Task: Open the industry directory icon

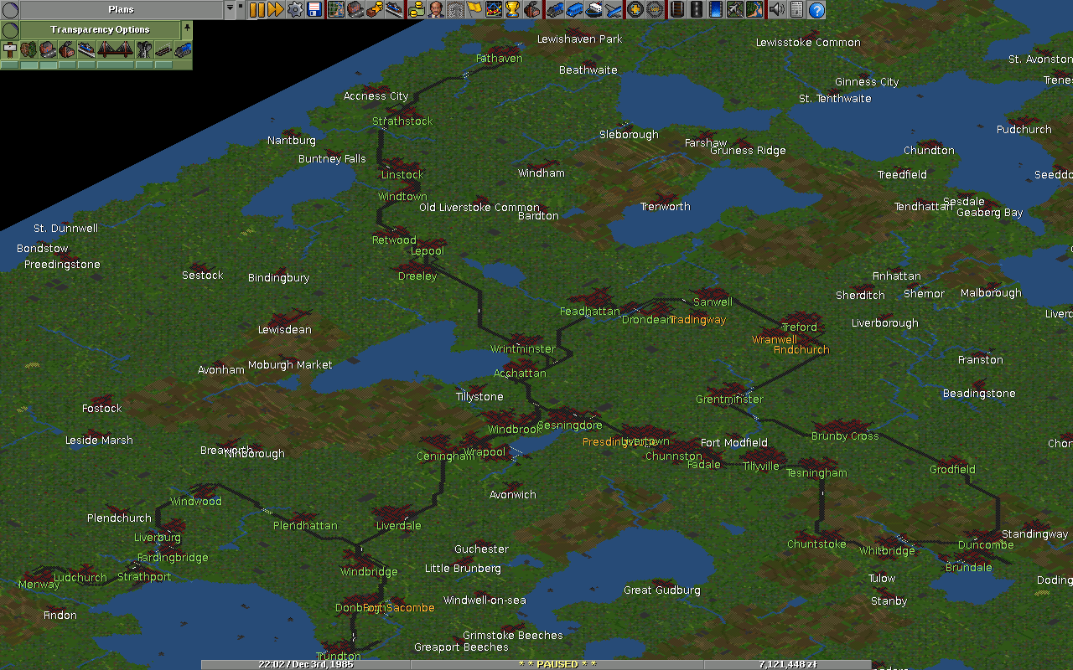Action: pos(532,10)
